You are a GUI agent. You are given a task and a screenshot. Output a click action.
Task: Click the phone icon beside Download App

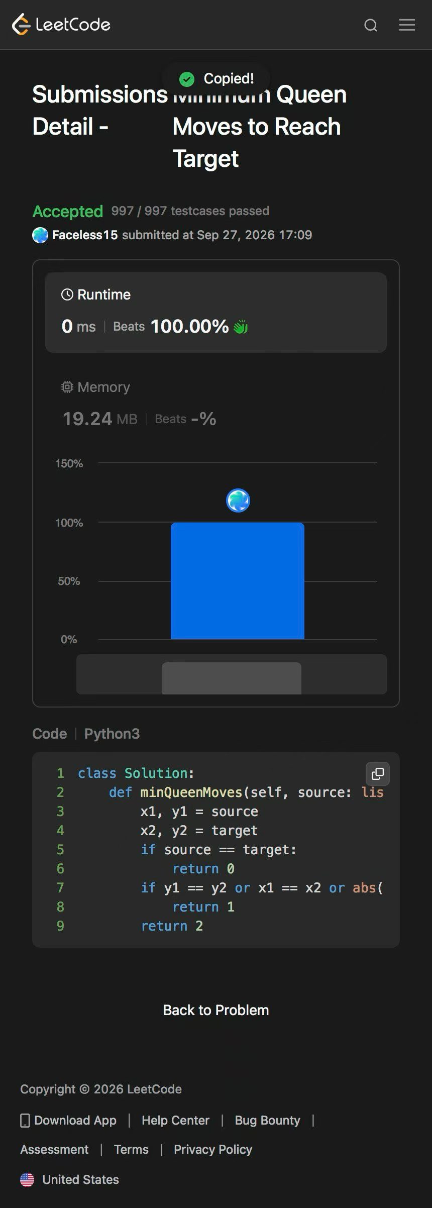coord(25,1120)
